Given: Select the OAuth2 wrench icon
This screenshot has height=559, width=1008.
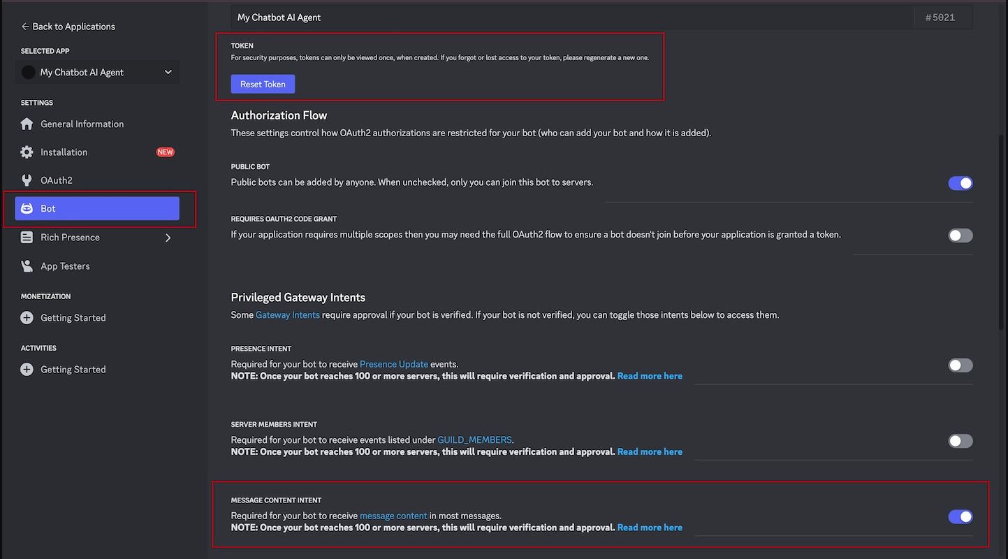Looking at the screenshot, I should point(26,180).
